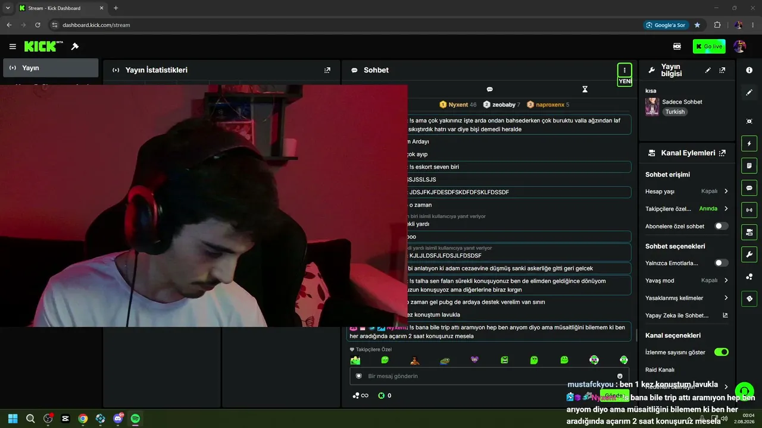Open the emoji picker in message box
Image resolution: width=762 pixels, height=428 pixels.
620,376
